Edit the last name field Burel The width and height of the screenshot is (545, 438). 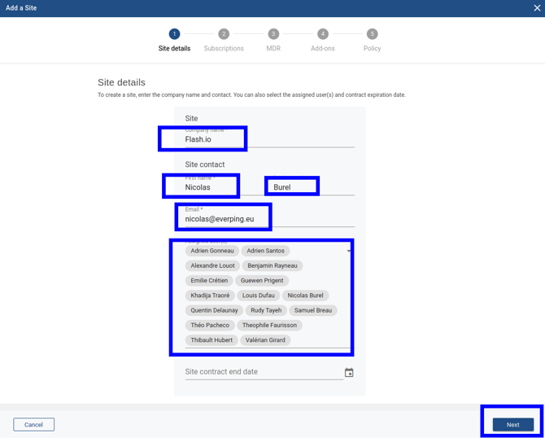(313, 186)
